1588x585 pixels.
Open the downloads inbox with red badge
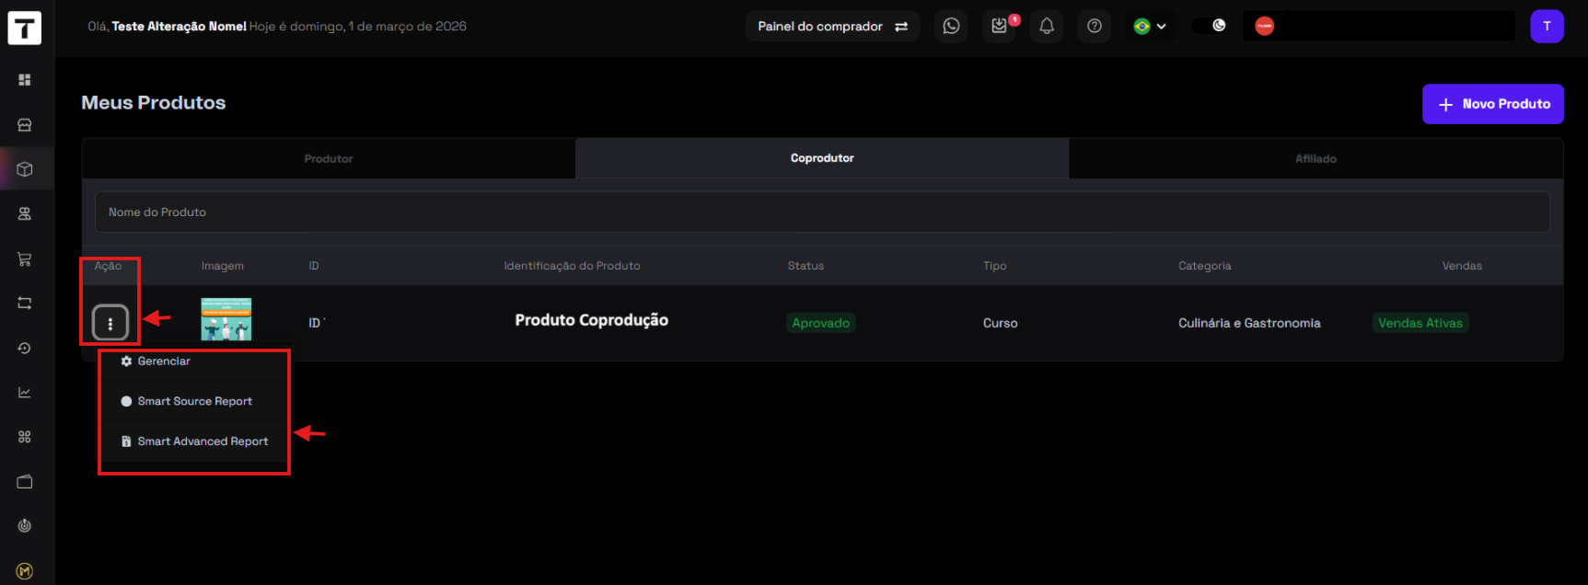pyautogui.click(x=999, y=26)
